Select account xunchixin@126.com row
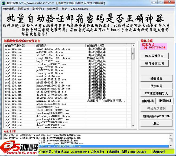This screenshot has width=176, height=156. click(x=67, y=77)
